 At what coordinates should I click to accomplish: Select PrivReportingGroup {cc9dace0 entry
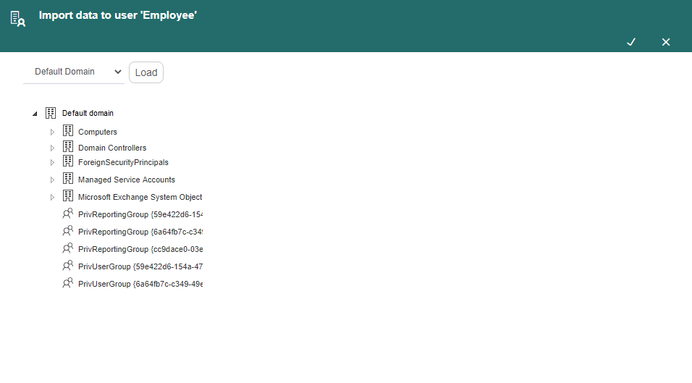[140, 249]
